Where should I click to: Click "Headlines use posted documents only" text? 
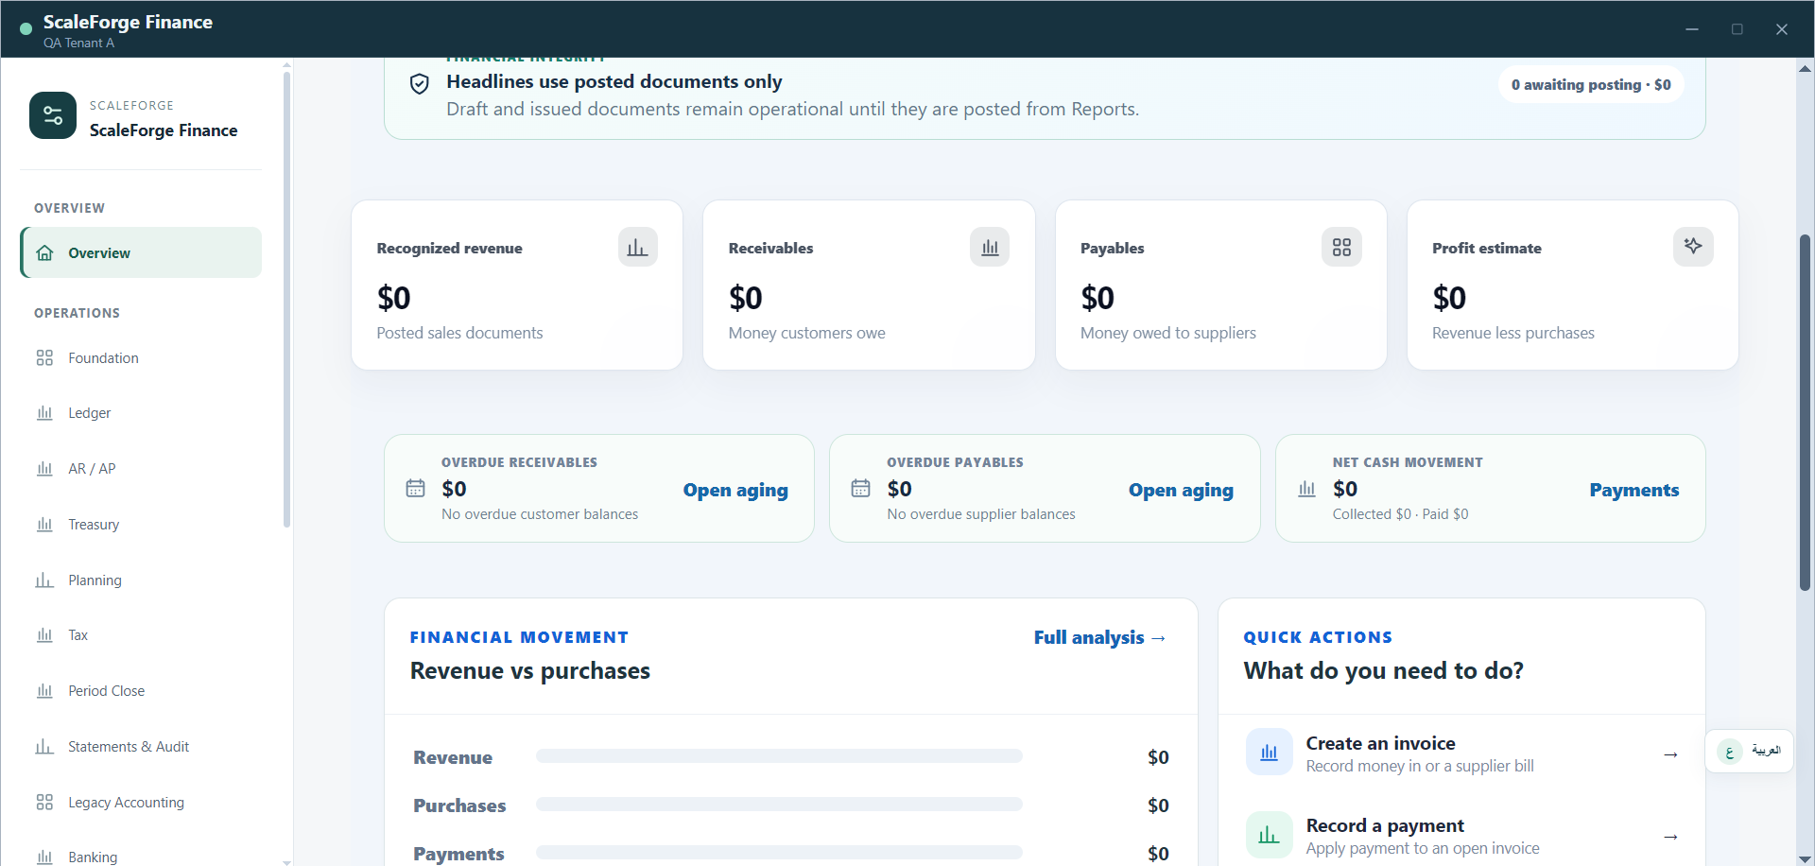tap(614, 81)
